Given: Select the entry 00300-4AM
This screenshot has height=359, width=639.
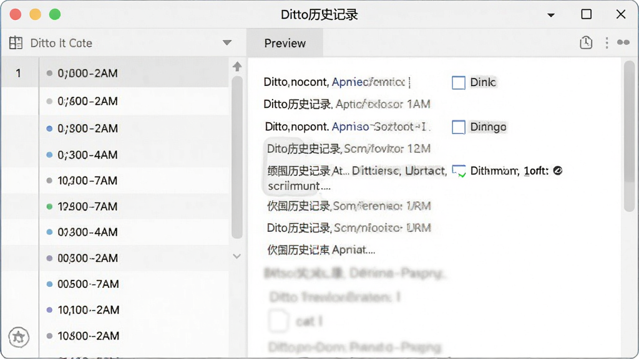Looking at the screenshot, I should pyautogui.click(x=134, y=232).
